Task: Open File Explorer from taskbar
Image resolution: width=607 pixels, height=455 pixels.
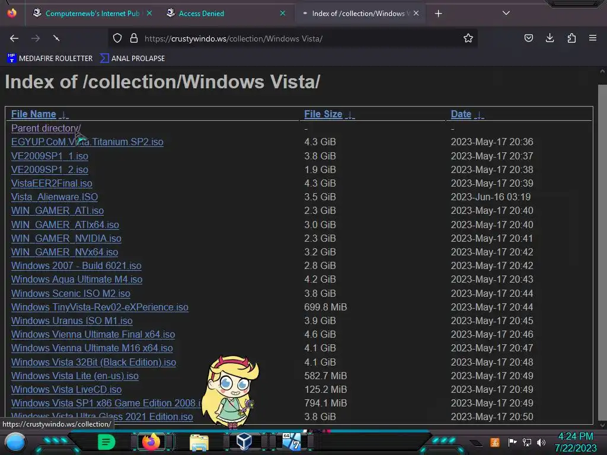Action: coord(199,442)
